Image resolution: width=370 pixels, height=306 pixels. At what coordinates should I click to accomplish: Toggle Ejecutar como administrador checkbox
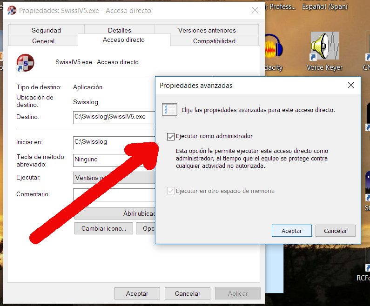171,136
